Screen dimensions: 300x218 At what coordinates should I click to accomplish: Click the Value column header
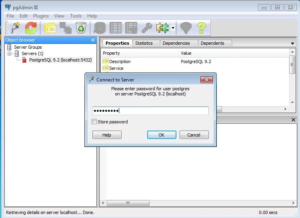234,53
